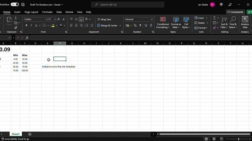252x141 pixels.
Task: Open Sort & Filter
Action: [x=224, y=23]
